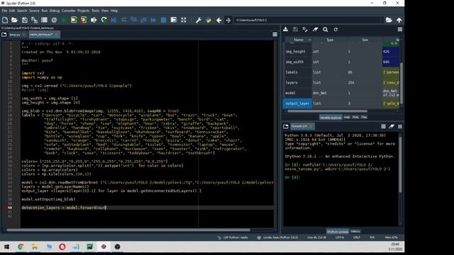Step out of the function in debugger
The image size is (454, 255).
(143, 20)
